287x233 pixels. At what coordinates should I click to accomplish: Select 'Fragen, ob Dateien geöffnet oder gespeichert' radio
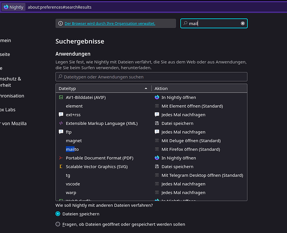click(58, 224)
